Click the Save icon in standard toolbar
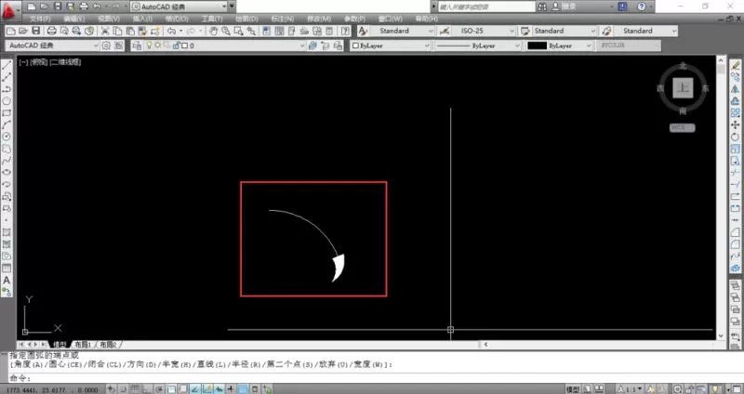Screen dimensions: 744x394 pos(35,31)
